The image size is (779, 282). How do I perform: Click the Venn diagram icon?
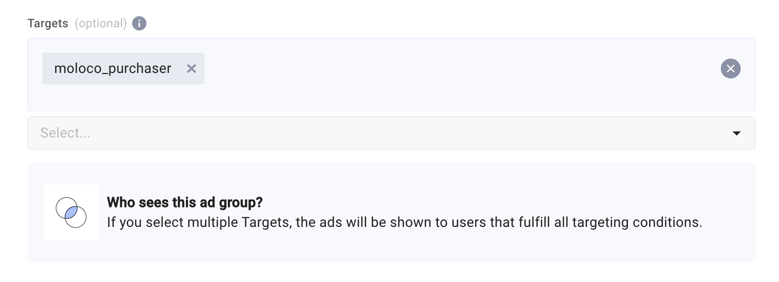(71, 212)
